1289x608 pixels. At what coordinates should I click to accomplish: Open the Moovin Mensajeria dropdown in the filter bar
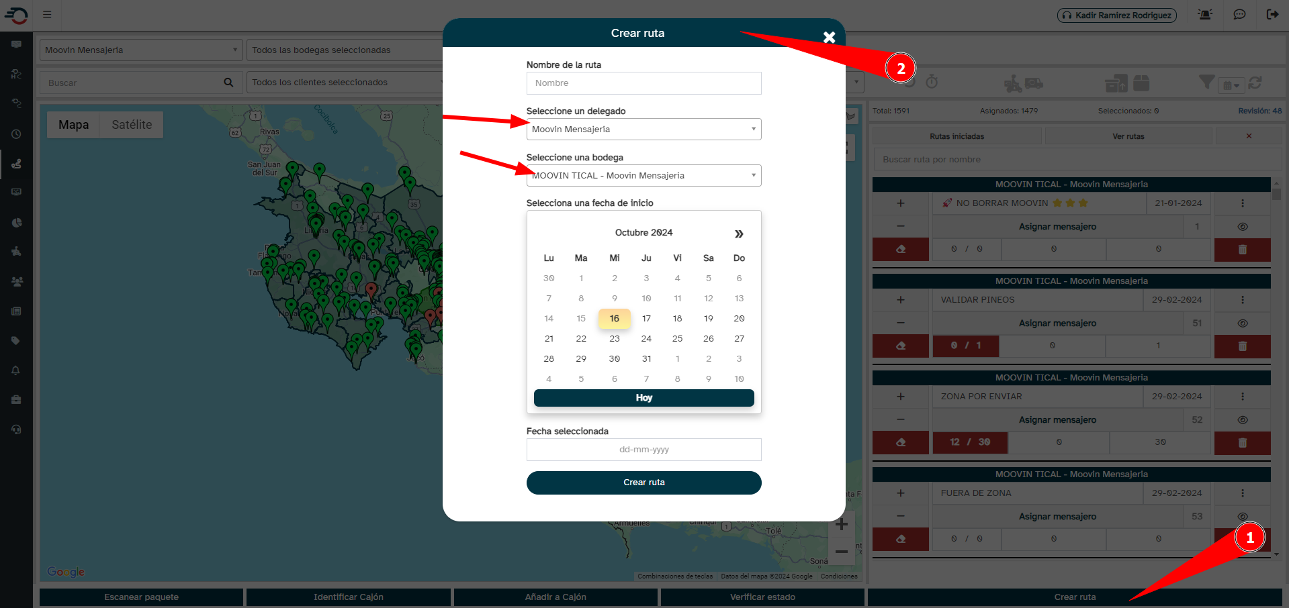tap(141, 50)
